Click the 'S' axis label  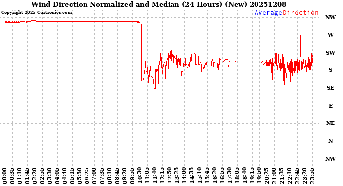tap(330, 70)
